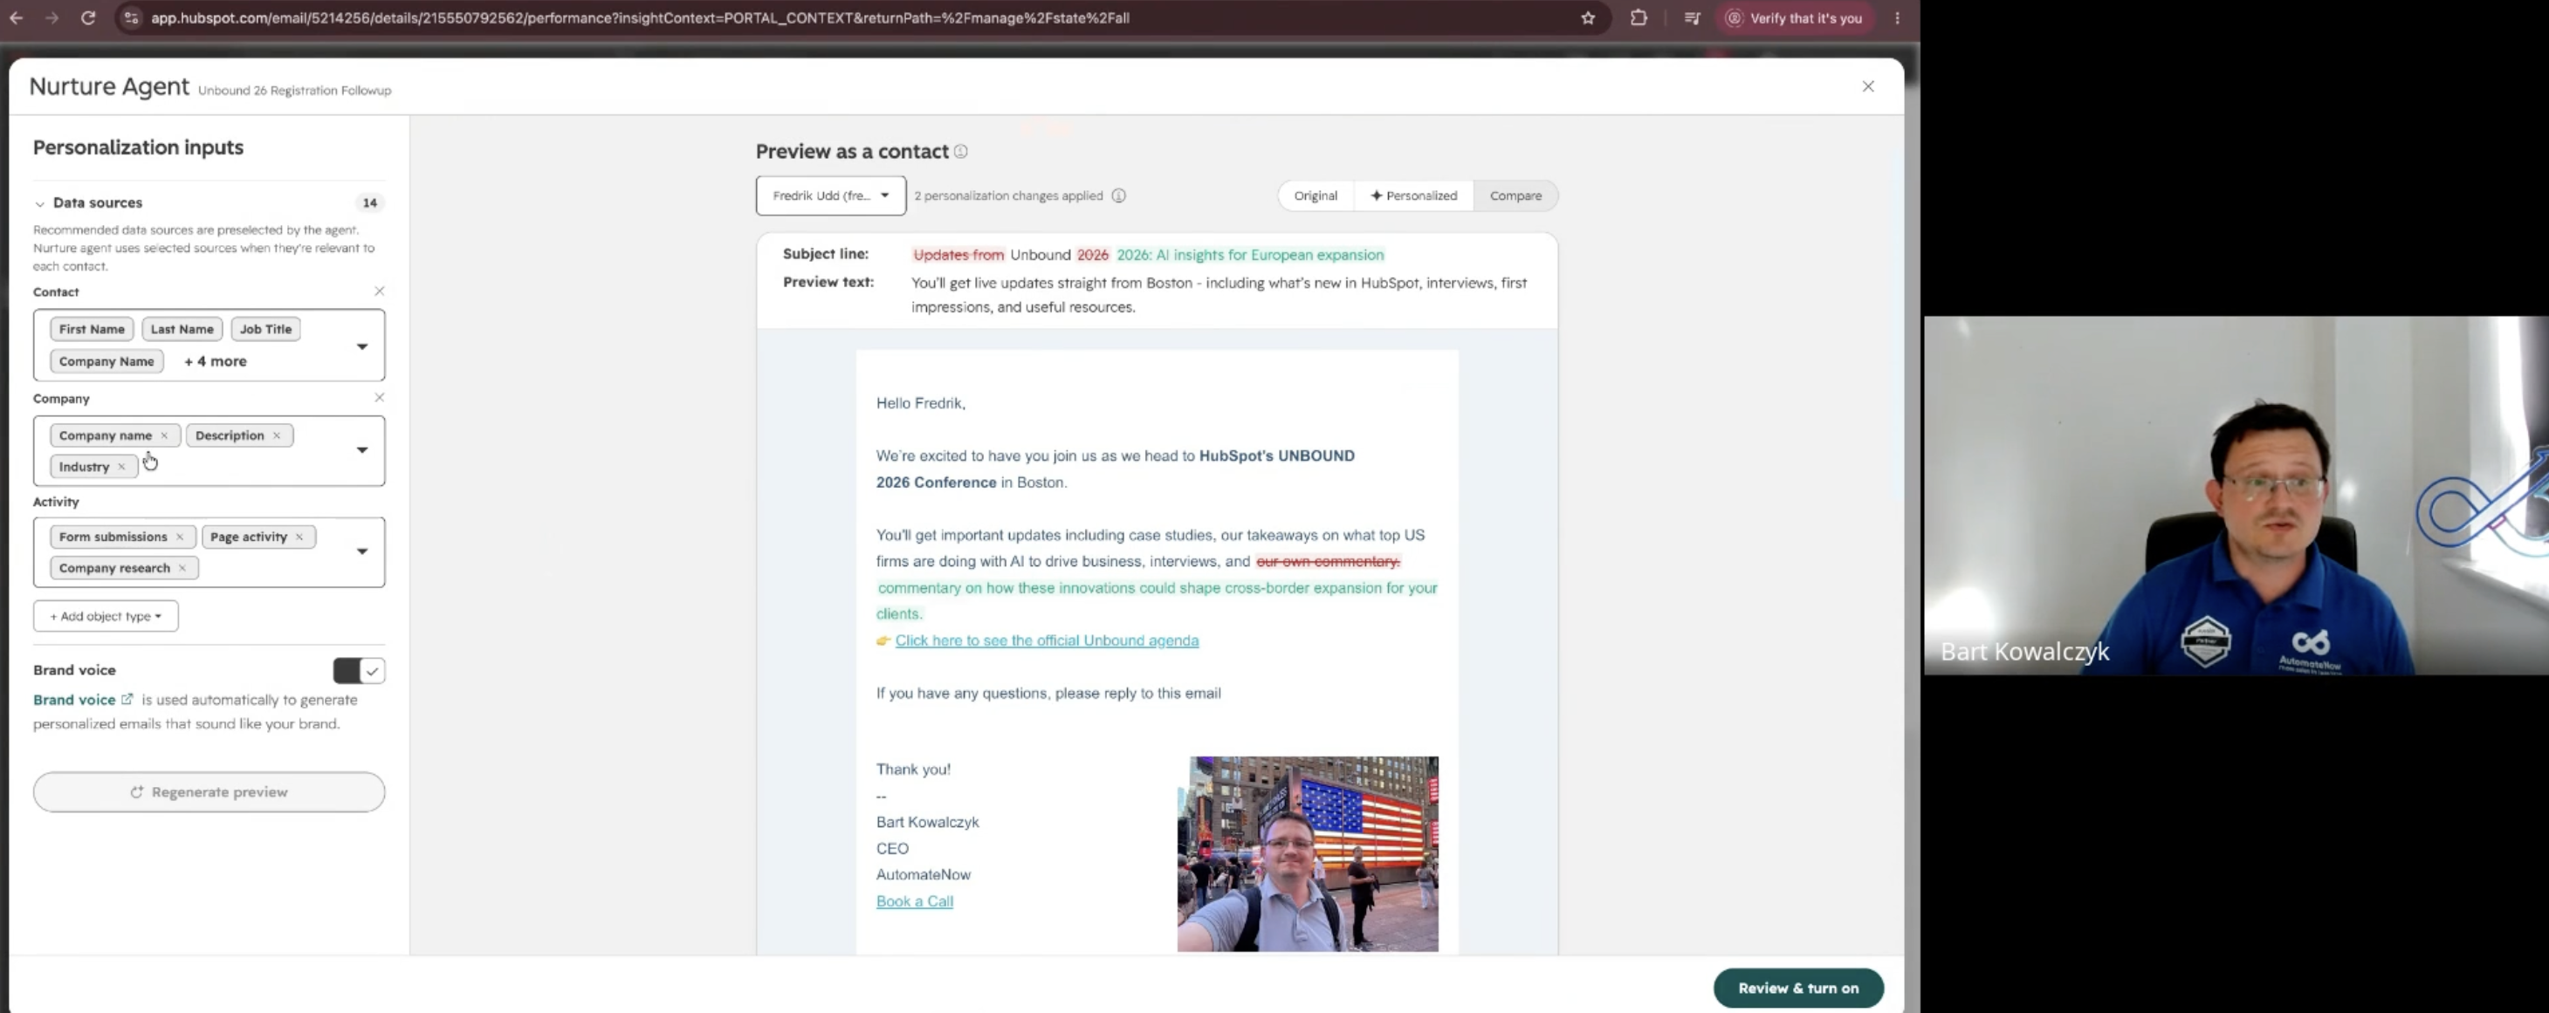Click the Times Square selfie image
Image resolution: width=2549 pixels, height=1013 pixels.
[x=1307, y=855]
